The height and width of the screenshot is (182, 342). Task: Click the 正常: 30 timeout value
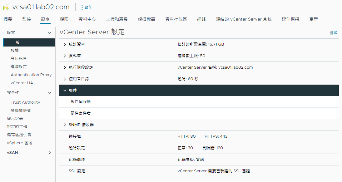coord(185,148)
